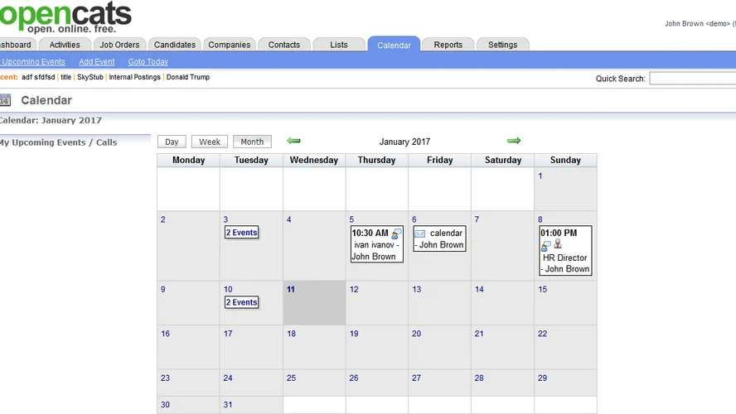Click the Goto Today link
The image size is (736, 414).
tap(148, 62)
